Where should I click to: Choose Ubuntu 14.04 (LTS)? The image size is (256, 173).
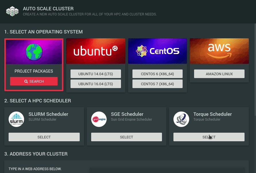click(96, 74)
